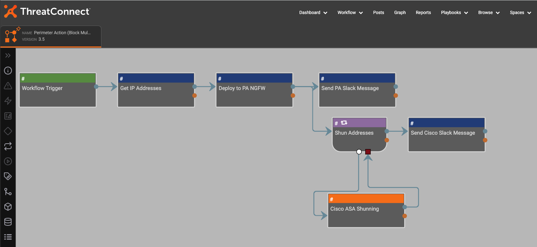Click the playbook pin icon beside the name

[18, 29]
